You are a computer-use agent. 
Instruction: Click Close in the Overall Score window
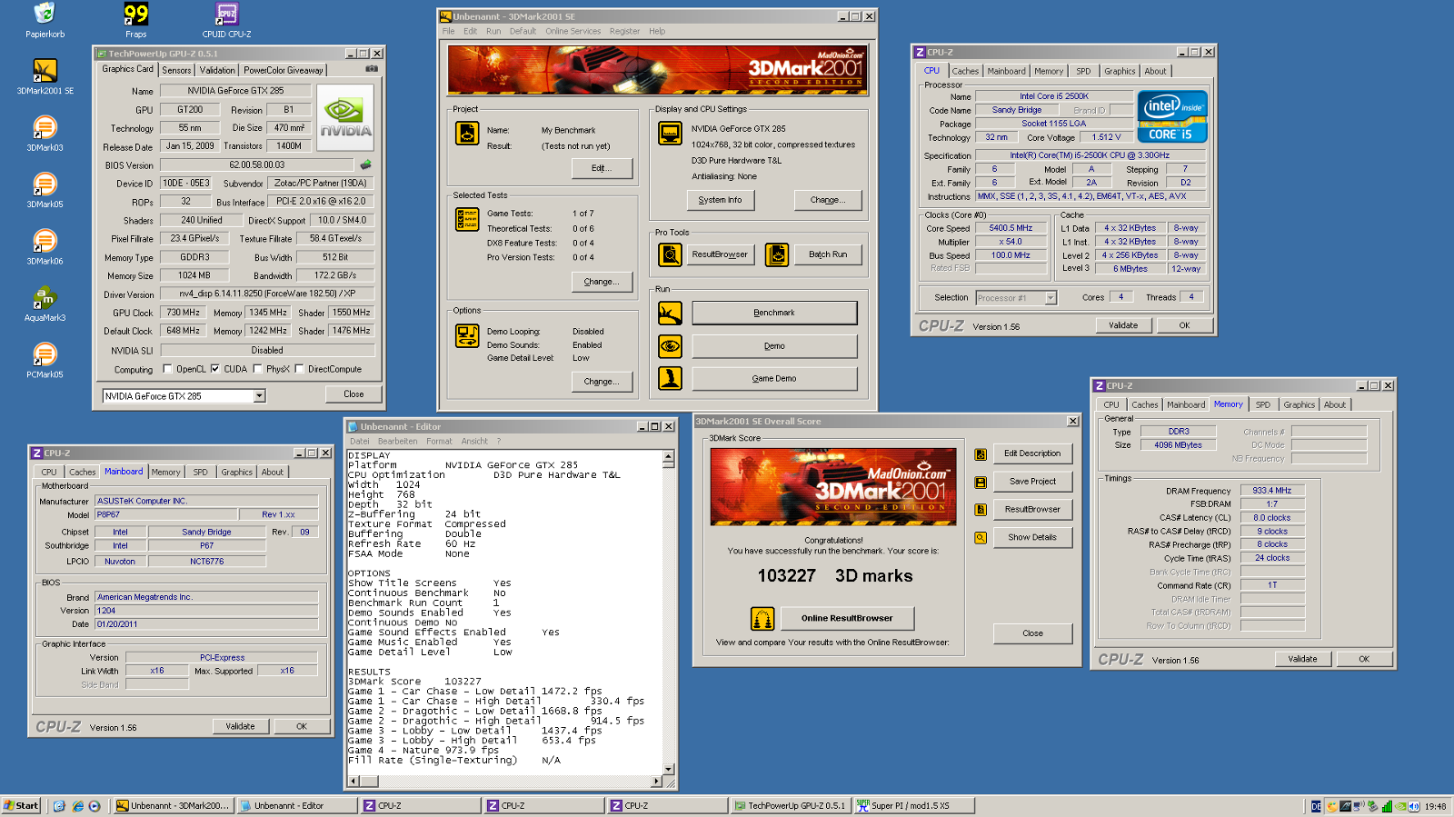[1032, 633]
